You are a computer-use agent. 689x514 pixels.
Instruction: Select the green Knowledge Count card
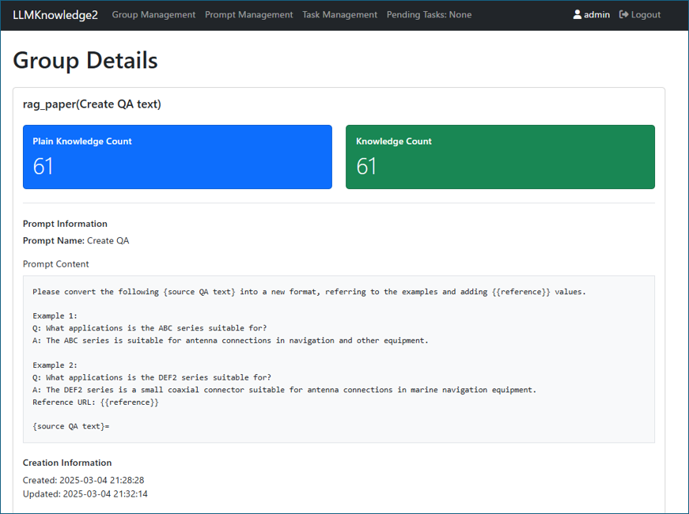click(500, 157)
